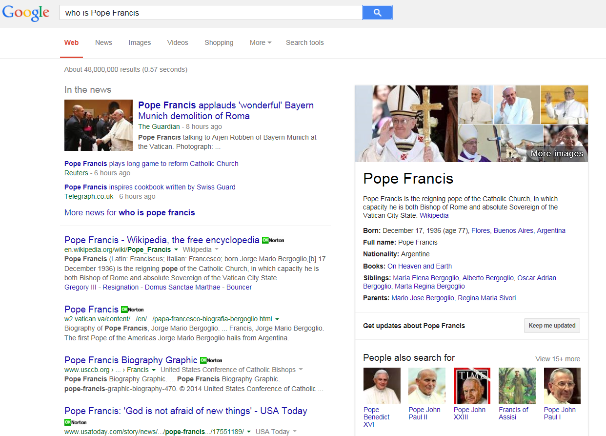
Task: Click parent Regina Maria Sivori
Action: click(x=487, y=298)
